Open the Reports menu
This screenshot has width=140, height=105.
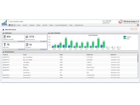coord(52,25)
